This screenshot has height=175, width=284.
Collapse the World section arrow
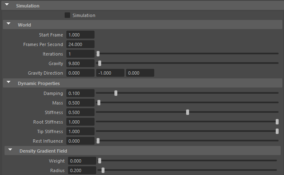(x=8, y=25)
